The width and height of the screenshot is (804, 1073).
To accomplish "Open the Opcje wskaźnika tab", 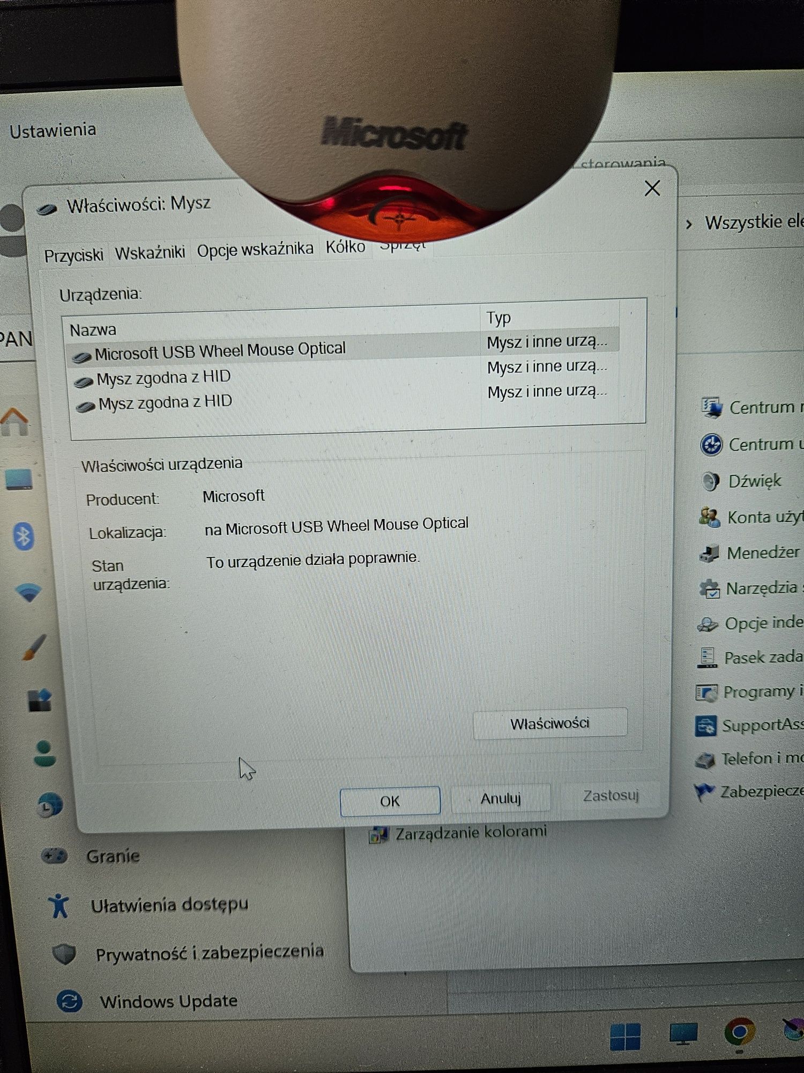I will pyautogui.click(x=255, y=249).
